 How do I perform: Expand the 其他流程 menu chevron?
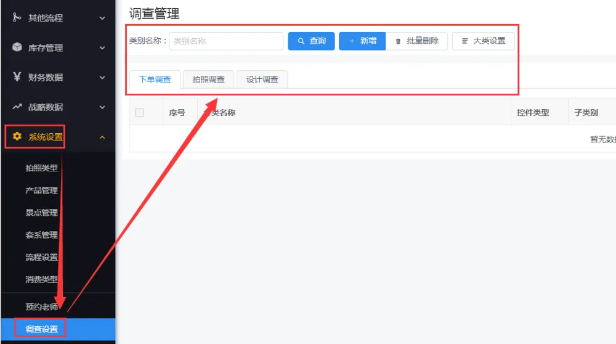pyautogui.click(x=102, y=18)
